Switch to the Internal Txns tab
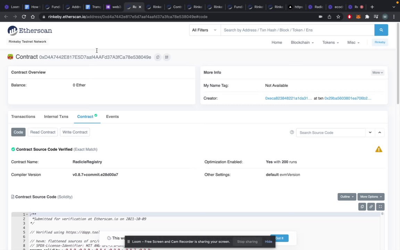This screenshot has width=400, height=250. pos(56,117)
